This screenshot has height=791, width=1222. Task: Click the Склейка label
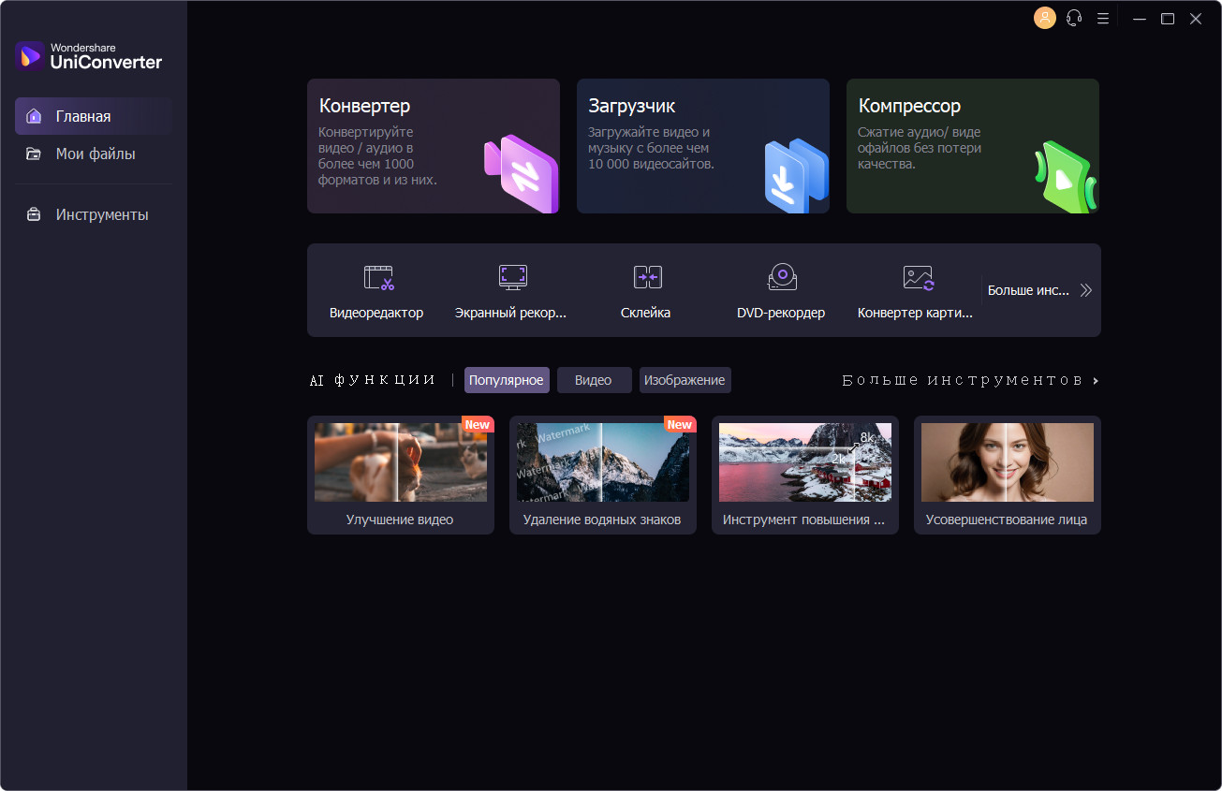(x=646, y=313)
